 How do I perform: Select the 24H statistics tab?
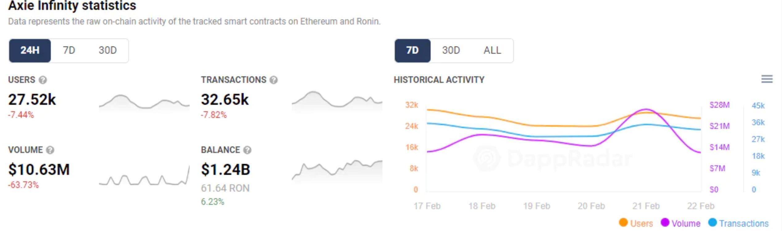click(x=30, y=50)
